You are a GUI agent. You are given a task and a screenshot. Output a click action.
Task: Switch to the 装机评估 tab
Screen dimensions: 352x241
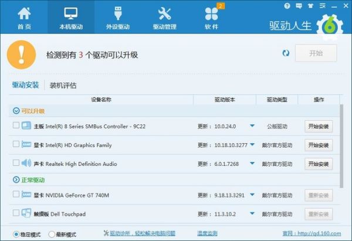(x=63, y=85)
